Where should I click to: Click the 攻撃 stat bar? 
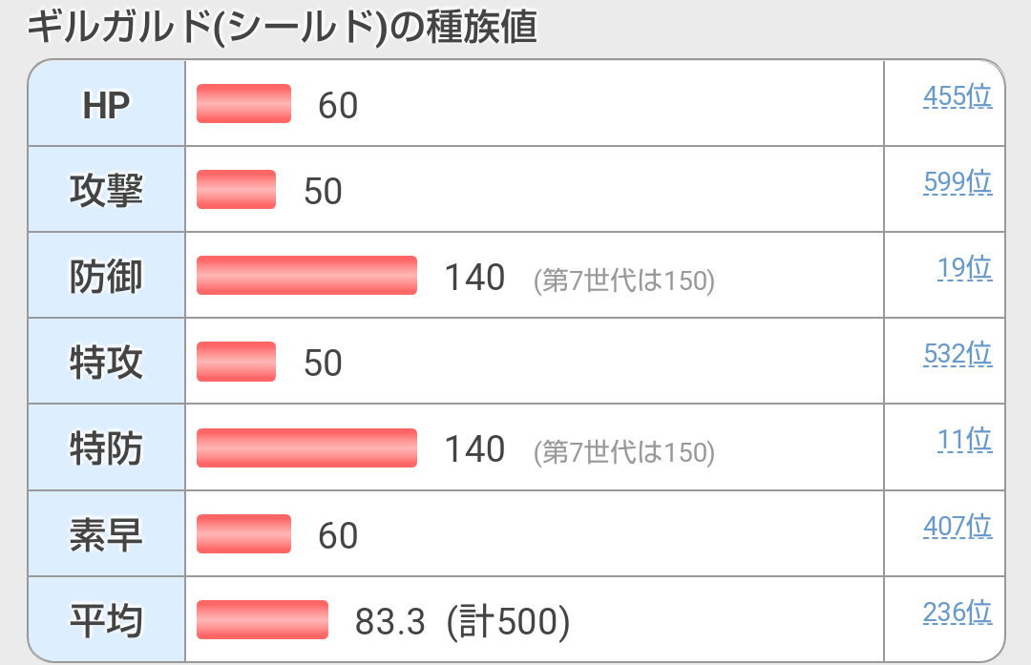pos(236,190)
